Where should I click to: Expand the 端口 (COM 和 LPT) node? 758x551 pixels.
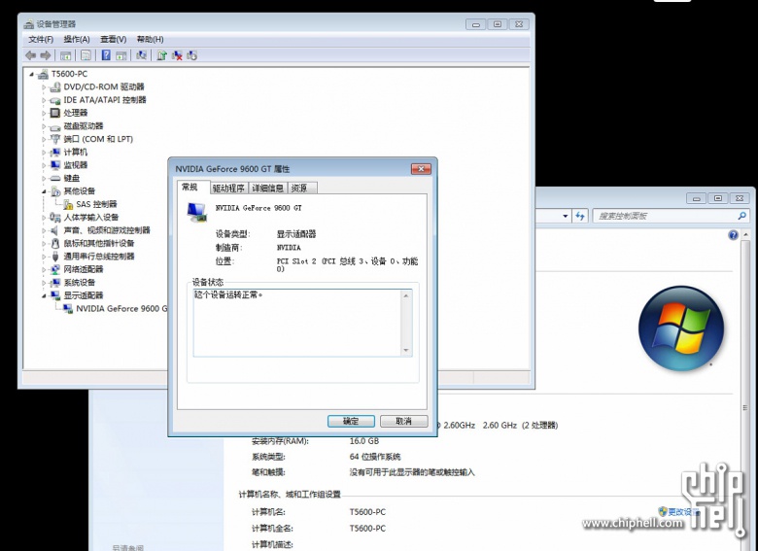[44, 139]
